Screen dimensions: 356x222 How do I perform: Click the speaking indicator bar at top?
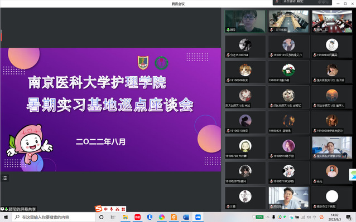[x=302, y=2]
